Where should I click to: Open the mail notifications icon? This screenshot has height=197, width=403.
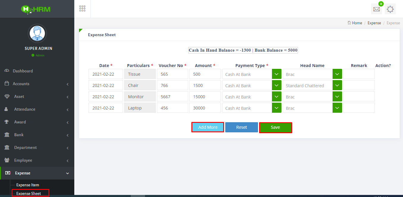[376, 9]
